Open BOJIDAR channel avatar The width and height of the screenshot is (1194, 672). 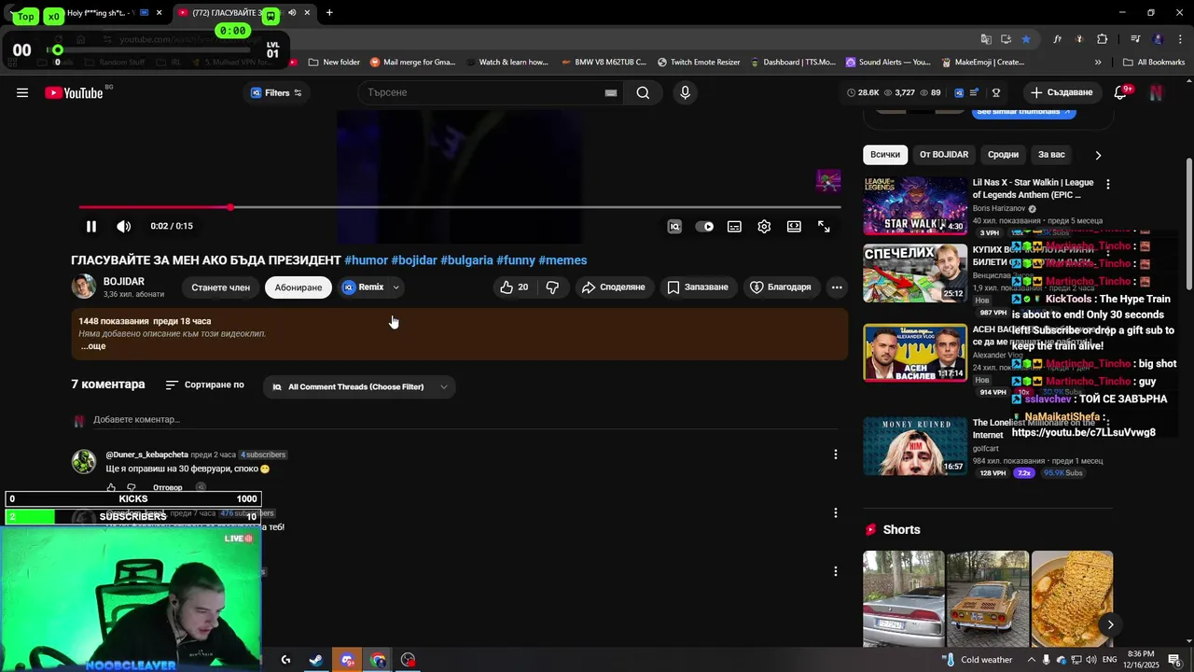[84, 287]
